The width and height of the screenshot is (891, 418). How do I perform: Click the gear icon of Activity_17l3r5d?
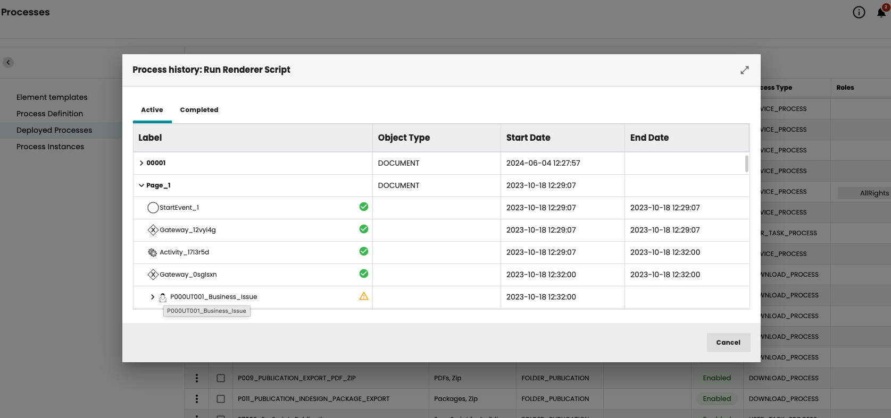(153, 252)
